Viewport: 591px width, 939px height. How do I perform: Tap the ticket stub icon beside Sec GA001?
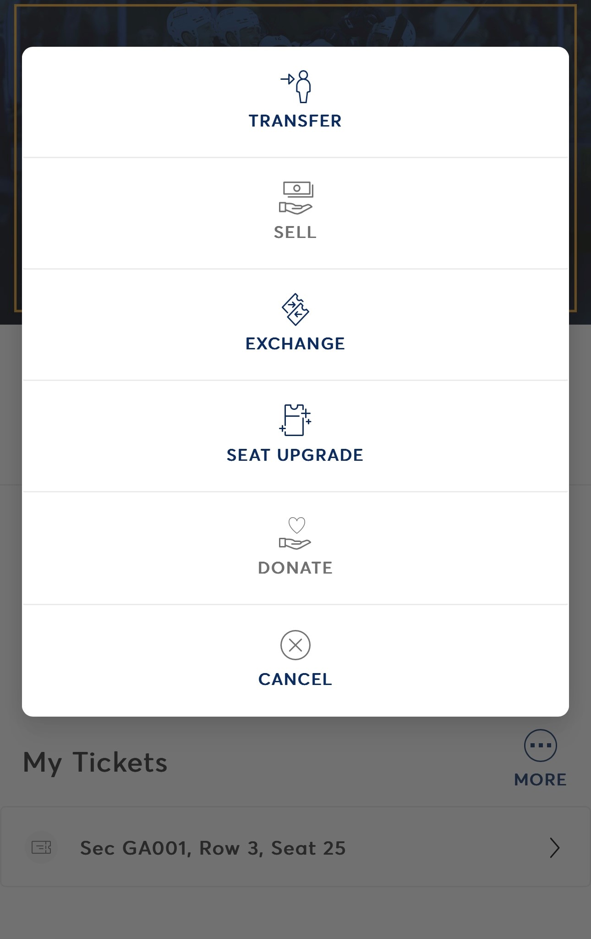click(41, 847)
